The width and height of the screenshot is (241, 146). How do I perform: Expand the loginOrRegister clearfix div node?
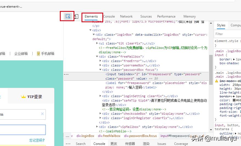pos(100,118)
